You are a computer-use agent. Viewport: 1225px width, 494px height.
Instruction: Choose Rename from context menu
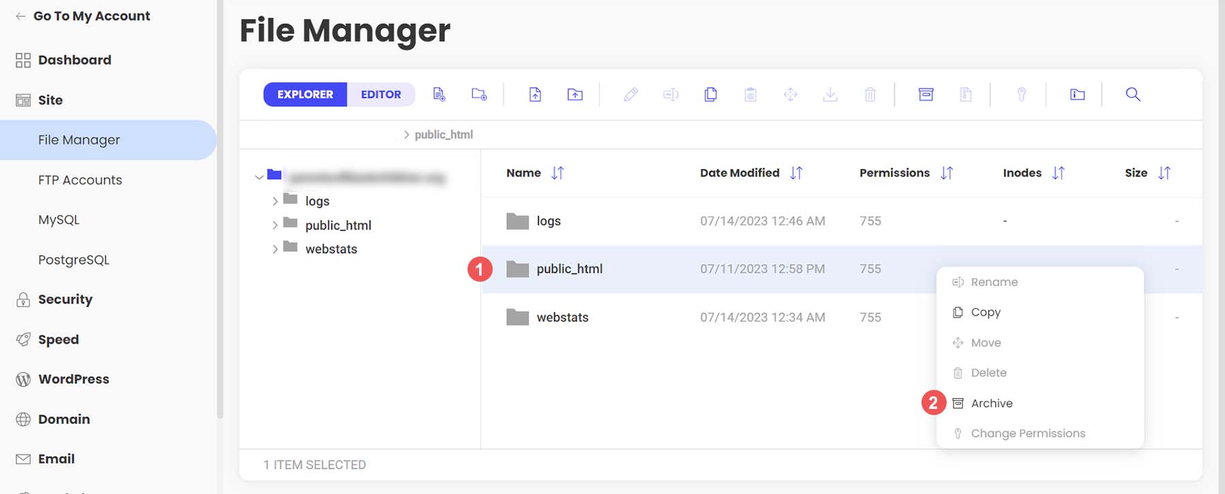click(x=1040, y=282)
